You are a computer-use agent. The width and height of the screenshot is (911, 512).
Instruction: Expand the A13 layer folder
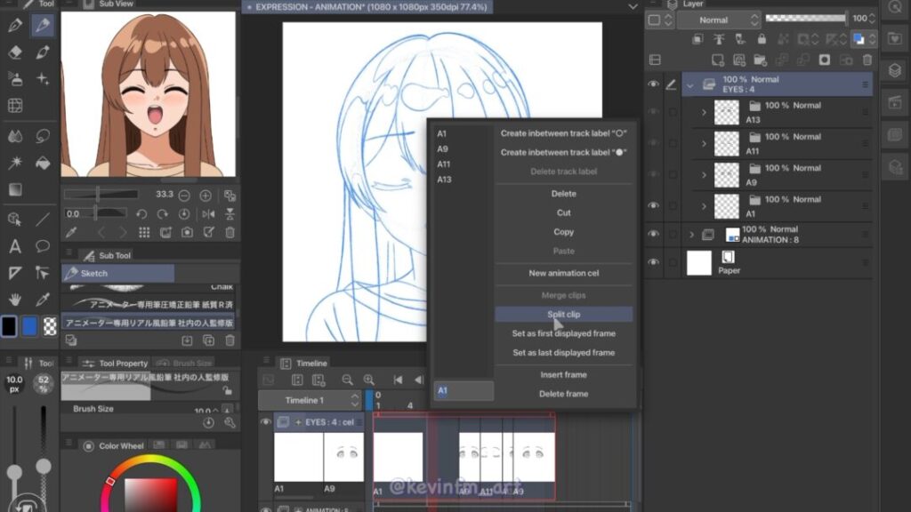pos(704,112)
